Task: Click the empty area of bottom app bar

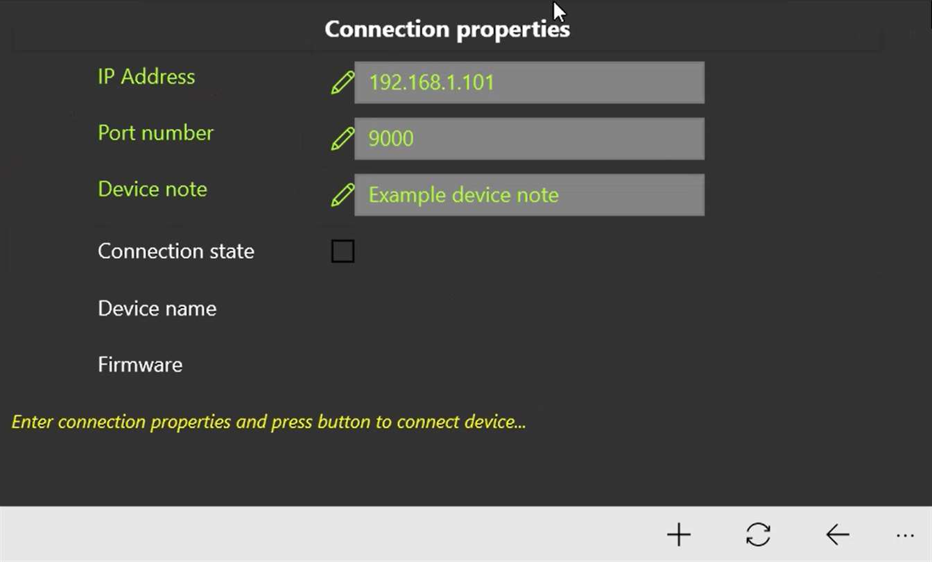Action: (312, 534)
